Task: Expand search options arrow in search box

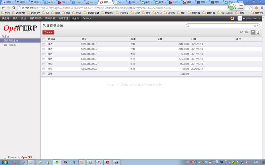Action: [x=258, y=26]
